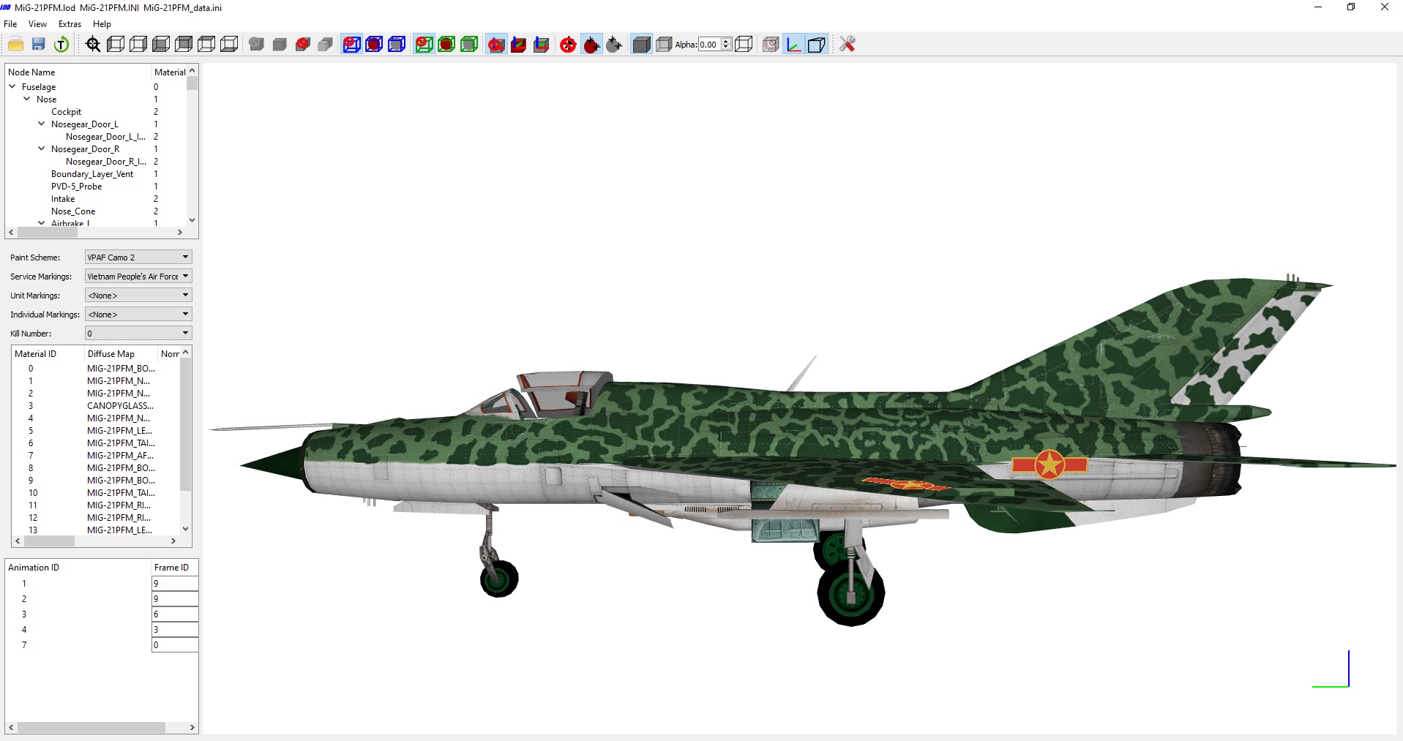Open the Individual Markings dropdown
Screen dimensions: 1403x741
(x=138, y=315)
